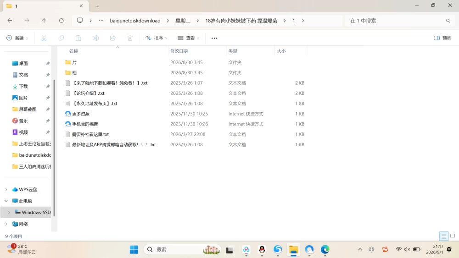The width and height of the screenshot is (459, 258).
Task: Click the 在 1 中搜索 search box
Action: click(x=399, y=21)
